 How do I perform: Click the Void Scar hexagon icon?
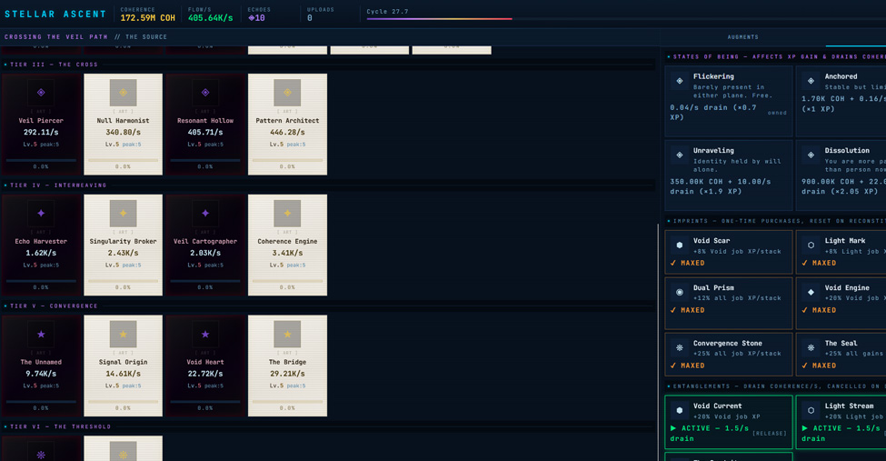[x=680, y=245]
